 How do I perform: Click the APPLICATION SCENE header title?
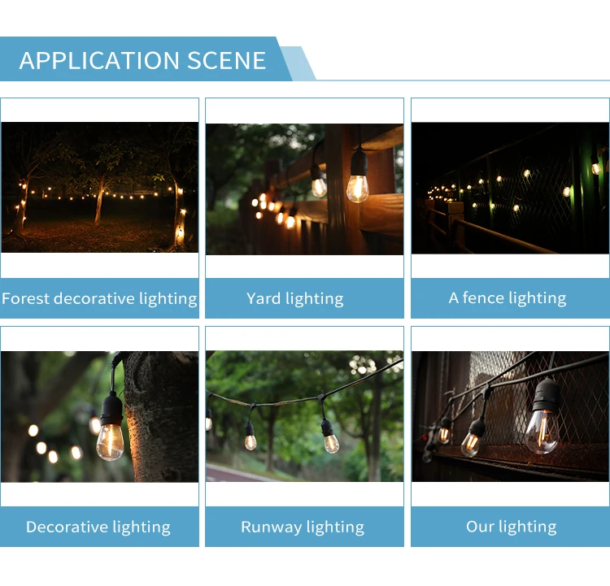[142, 60]
